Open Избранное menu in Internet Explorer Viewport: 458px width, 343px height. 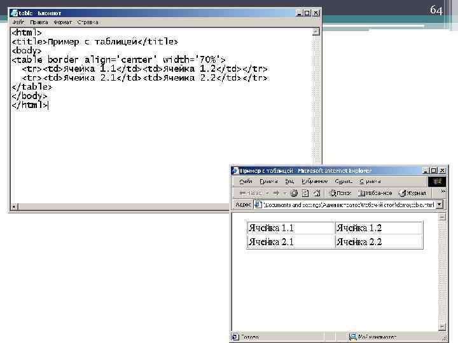(x=315, y=181)
